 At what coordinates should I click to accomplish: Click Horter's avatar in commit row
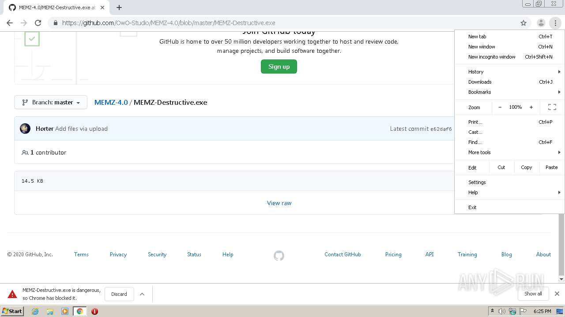pyautogui.click(x=25, y=129)
